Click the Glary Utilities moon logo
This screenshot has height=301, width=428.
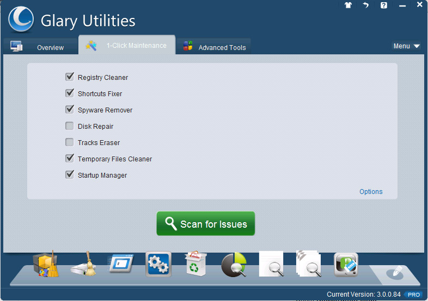point(21,20)
